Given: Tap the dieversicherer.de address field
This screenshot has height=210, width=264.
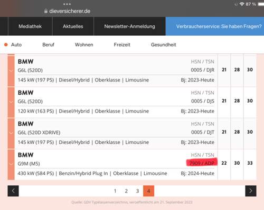Looking at the screenshot, I should [70, 11].
